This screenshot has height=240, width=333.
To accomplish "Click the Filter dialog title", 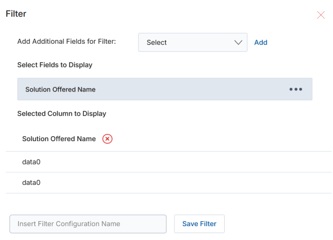I will (16, 14).
